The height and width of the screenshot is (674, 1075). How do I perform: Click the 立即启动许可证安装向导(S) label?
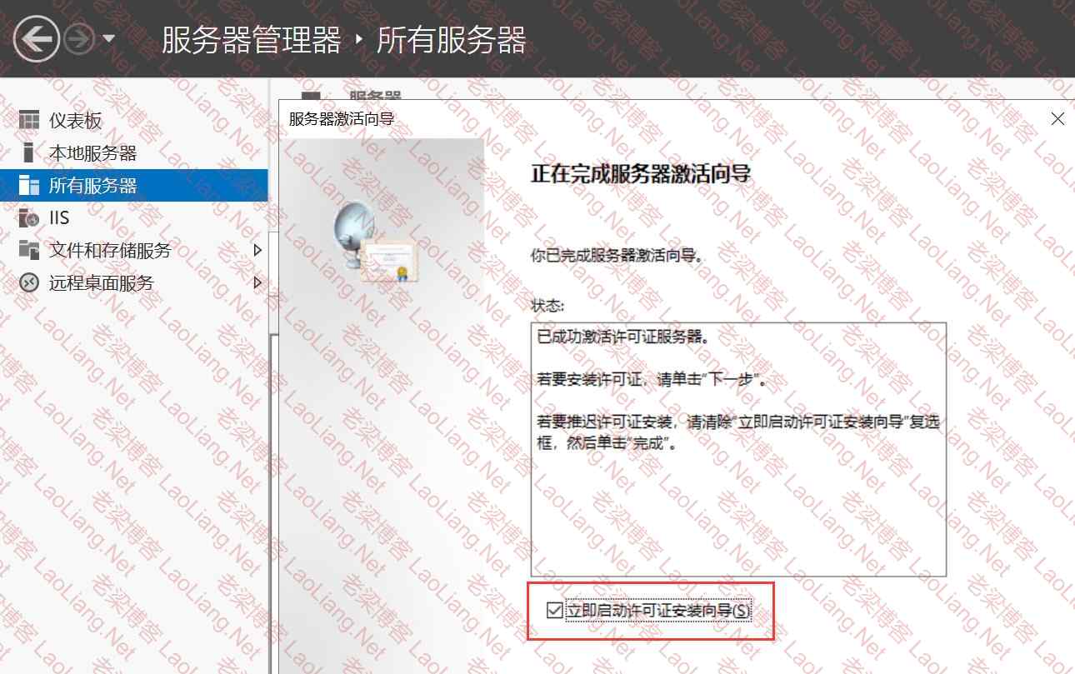[x=658, y=610]
